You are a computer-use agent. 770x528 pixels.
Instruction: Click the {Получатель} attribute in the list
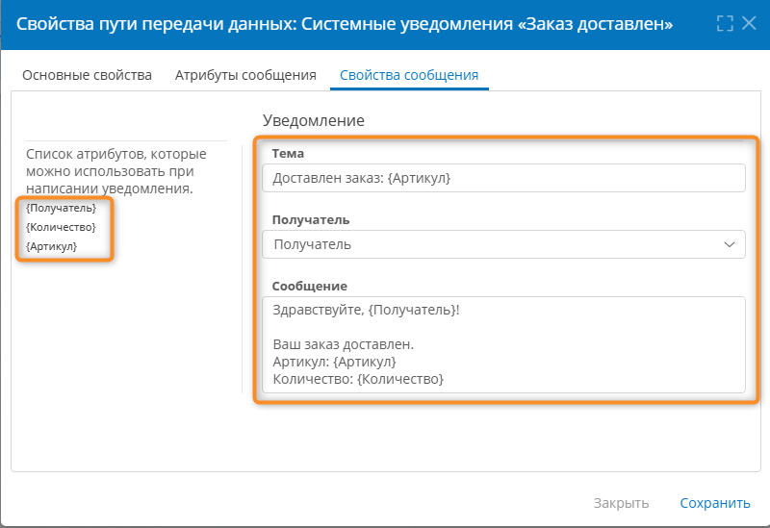click(61, 208)
